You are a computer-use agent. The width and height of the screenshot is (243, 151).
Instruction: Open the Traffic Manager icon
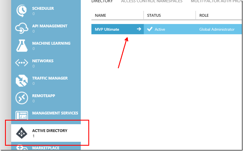(x=22, y=81)
